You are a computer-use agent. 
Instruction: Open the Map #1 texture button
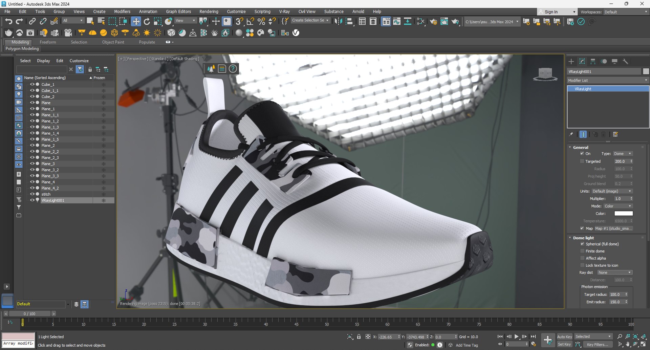tap(614, 228)
